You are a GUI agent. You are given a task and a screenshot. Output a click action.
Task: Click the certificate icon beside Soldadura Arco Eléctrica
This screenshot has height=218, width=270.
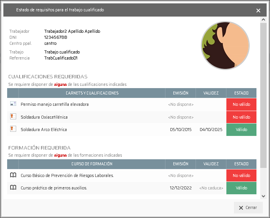coord(13,129)
